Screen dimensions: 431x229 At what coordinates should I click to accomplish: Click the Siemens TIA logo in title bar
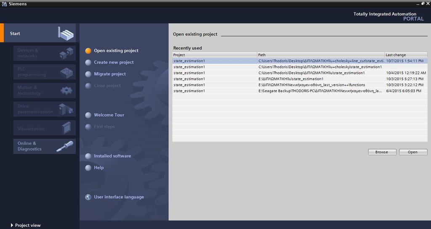click(4, 4)
